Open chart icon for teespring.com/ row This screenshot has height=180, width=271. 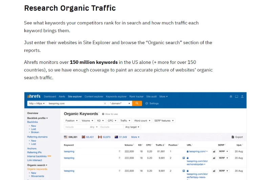pyautogui.click(x=214, y=151)
